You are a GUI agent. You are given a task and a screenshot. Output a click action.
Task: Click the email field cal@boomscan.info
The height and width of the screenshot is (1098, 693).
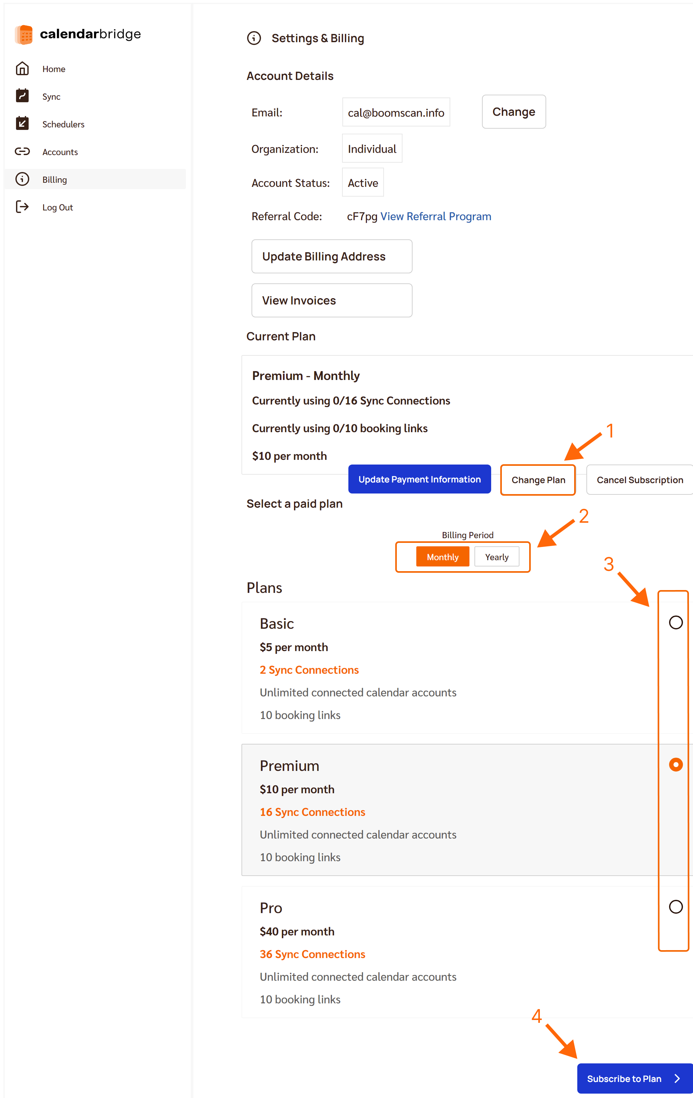point(396,112)
